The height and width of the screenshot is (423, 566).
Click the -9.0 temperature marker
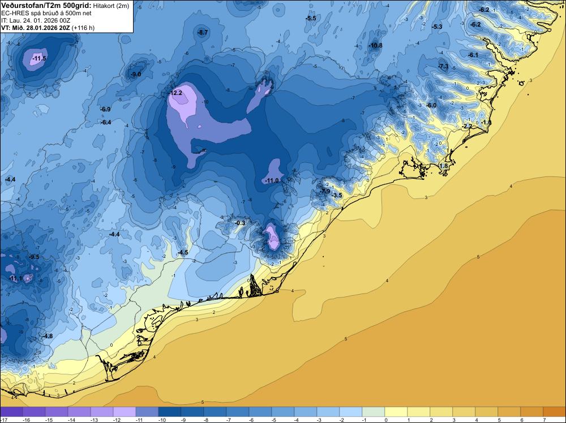coord(136,74)
